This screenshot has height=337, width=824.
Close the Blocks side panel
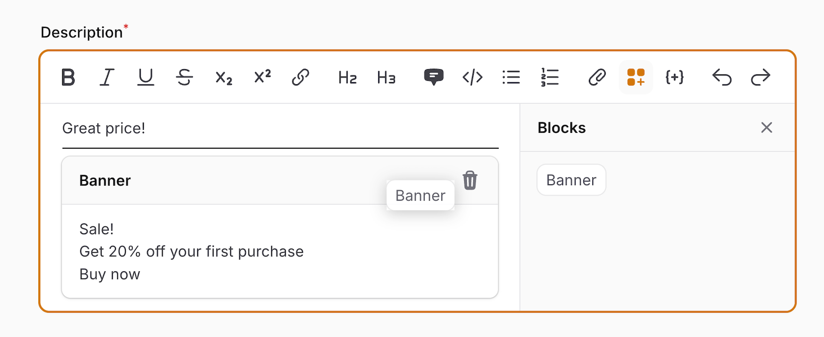coord(767,128)
